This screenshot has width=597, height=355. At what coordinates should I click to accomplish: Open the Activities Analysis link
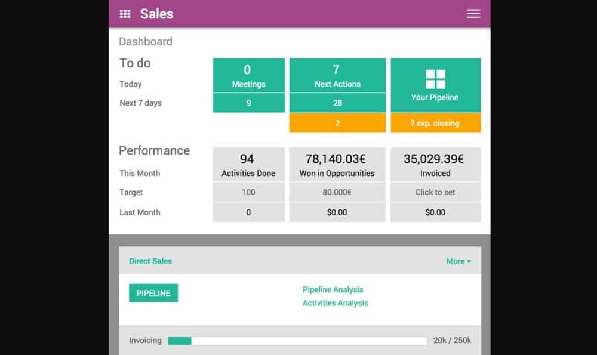[x=335, y=303]
